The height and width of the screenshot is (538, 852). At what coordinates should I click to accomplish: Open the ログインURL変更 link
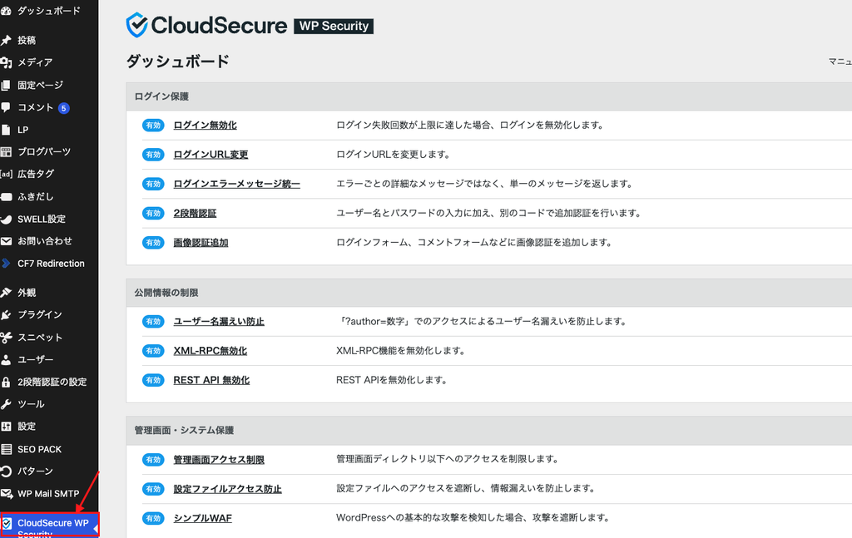[x=211, y=154]
